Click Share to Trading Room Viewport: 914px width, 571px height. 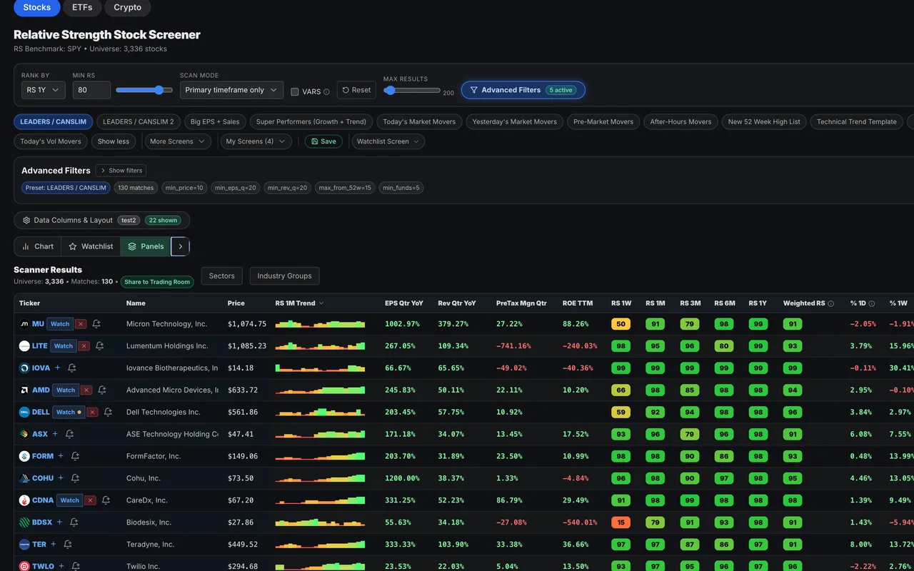(x=157, y=282)
